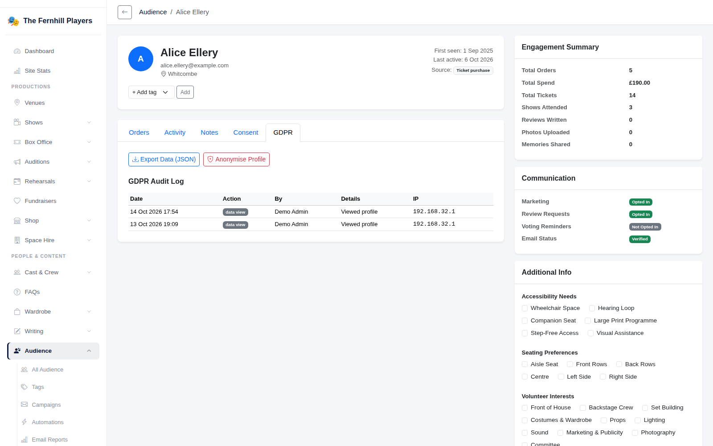Click the Dashboard sidebar icon

coord(17,51)
